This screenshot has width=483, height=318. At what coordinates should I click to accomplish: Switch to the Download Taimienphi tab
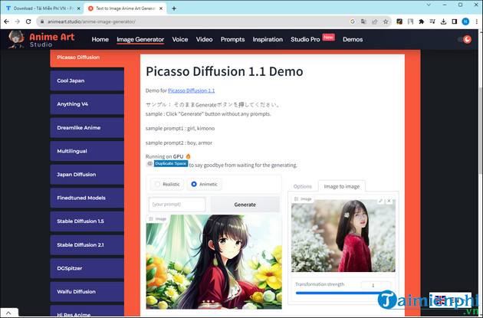click(42, 8)
